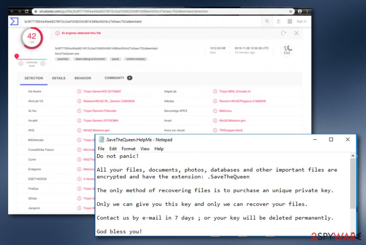Click the browser forward arrow
Image resolution: width=366 pixels, height=245 pixels.
click(x=20, y=11)
